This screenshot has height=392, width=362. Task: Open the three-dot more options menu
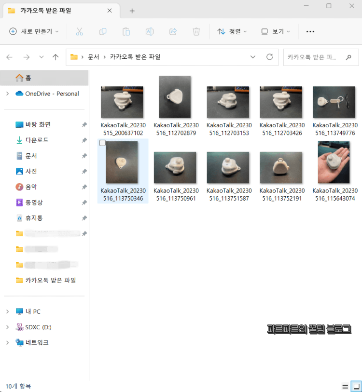coord(310,32)
